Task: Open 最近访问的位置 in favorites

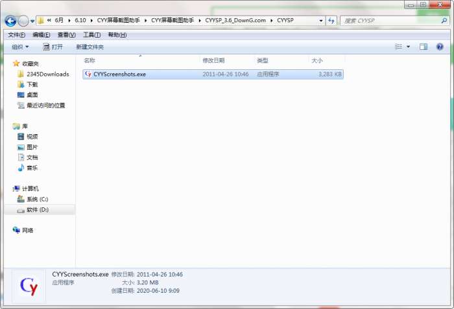Action: coord(42,106)
